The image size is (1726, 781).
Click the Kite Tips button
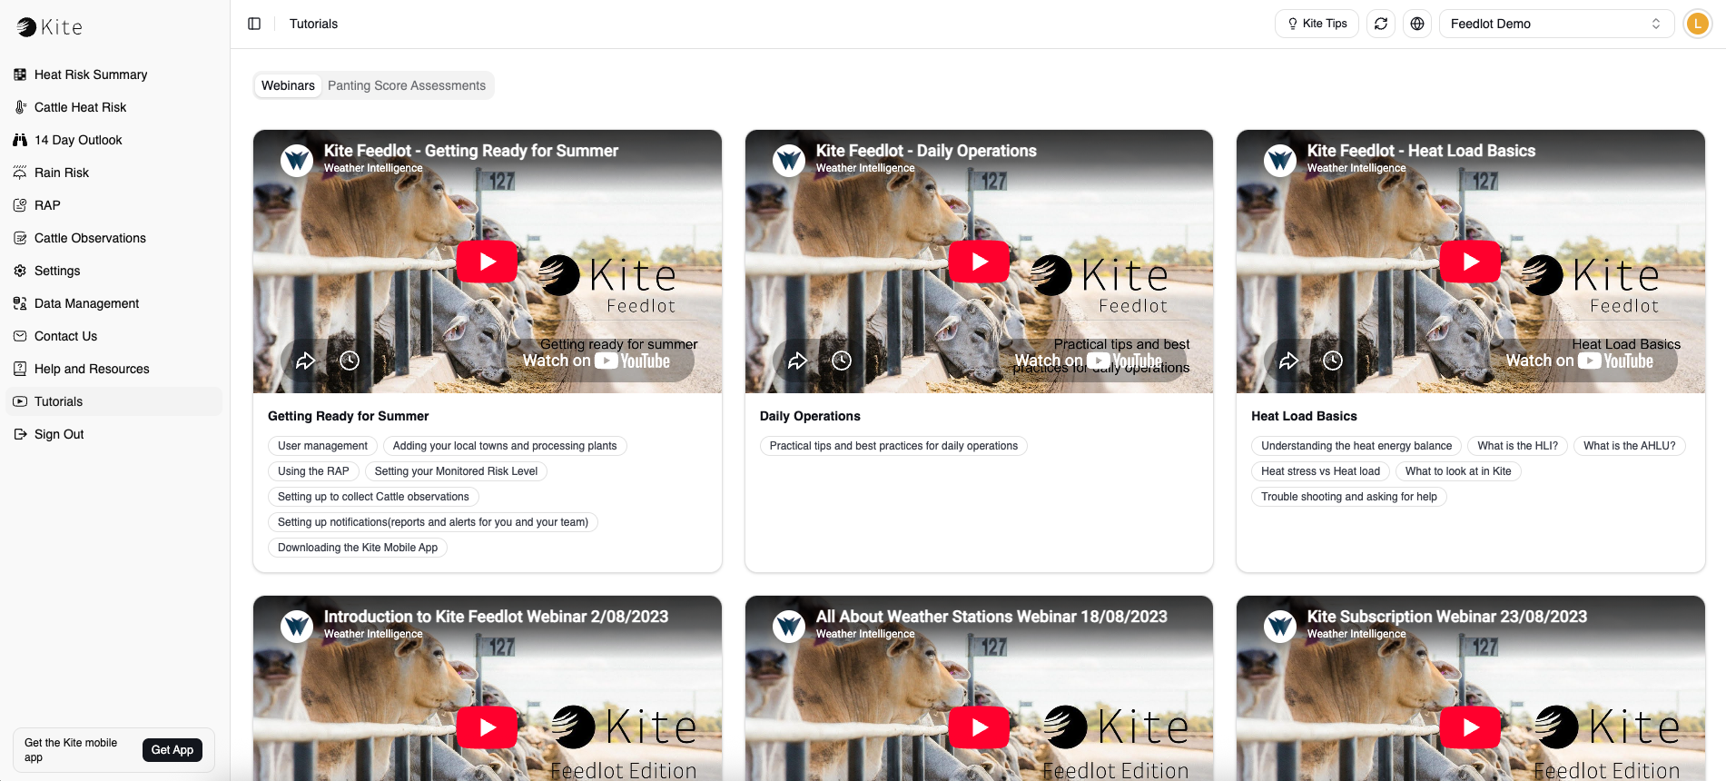[x=1317, y=24]
